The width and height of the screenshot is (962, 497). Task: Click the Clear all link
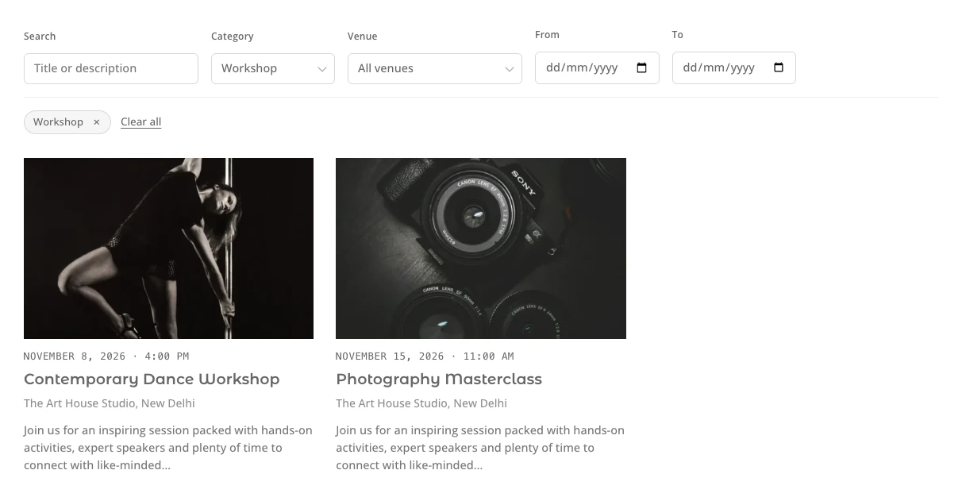click(140, 121)
